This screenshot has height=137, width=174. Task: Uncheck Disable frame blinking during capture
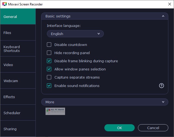[x=49, y=61]
